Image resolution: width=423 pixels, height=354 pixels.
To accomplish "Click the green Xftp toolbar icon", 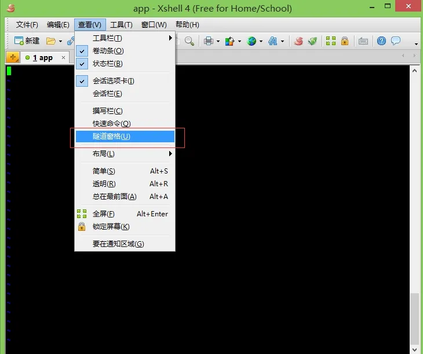I will [312, 41].
